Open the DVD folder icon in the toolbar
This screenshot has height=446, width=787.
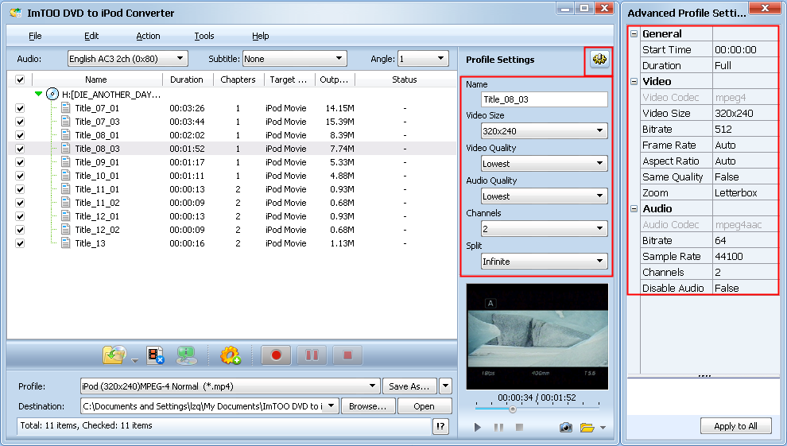[x=114, y=355]
